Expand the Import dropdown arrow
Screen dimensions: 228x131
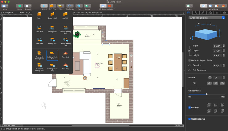click(30, 6)
